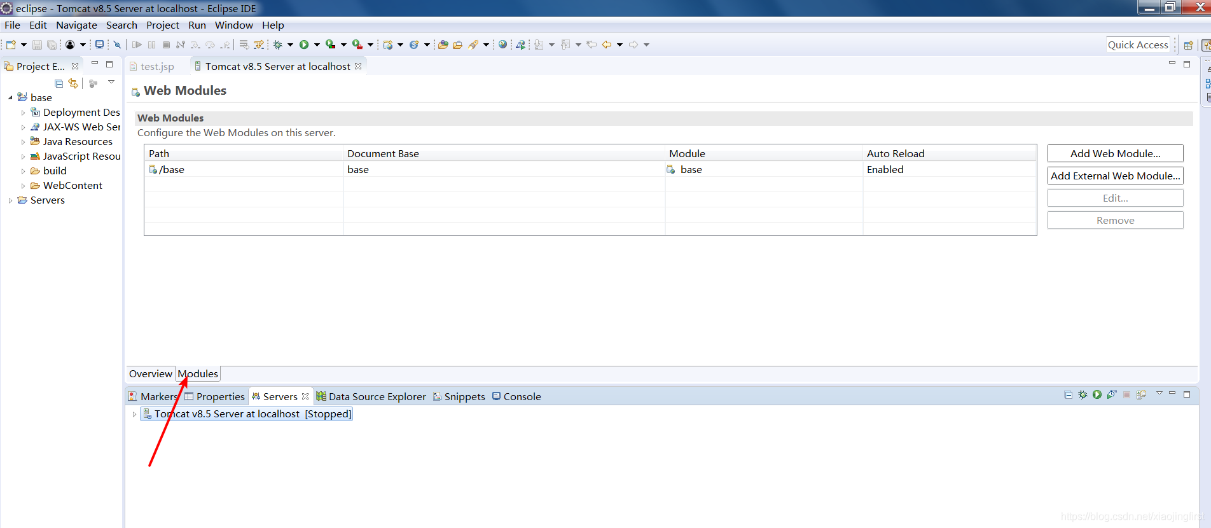Screen dimensions: 1211x528
Task: Click Collapse All in Project Explorer toolbar
Action: (59, 83)
